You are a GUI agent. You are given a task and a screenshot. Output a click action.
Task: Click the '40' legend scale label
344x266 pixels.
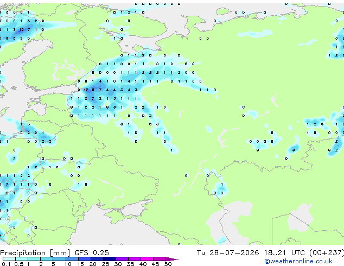tap(143, 264)
